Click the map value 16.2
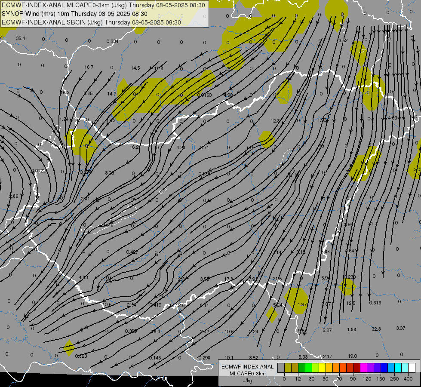421x387 pixels. 134,147
